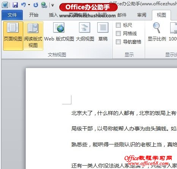Switch to 阅读版式视图 (Full Screen Reading) view
This screenshot has height=169, width=177.
33,36
